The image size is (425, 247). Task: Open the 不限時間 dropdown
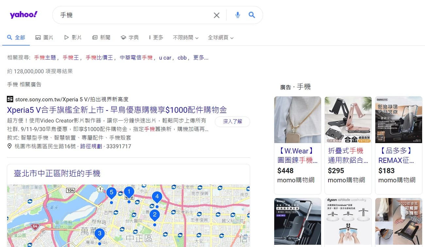[186, 37]
